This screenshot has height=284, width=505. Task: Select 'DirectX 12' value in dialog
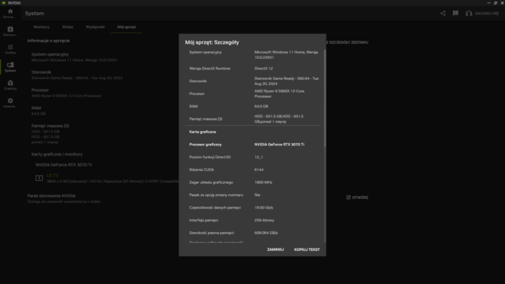[x=264, y=69]
